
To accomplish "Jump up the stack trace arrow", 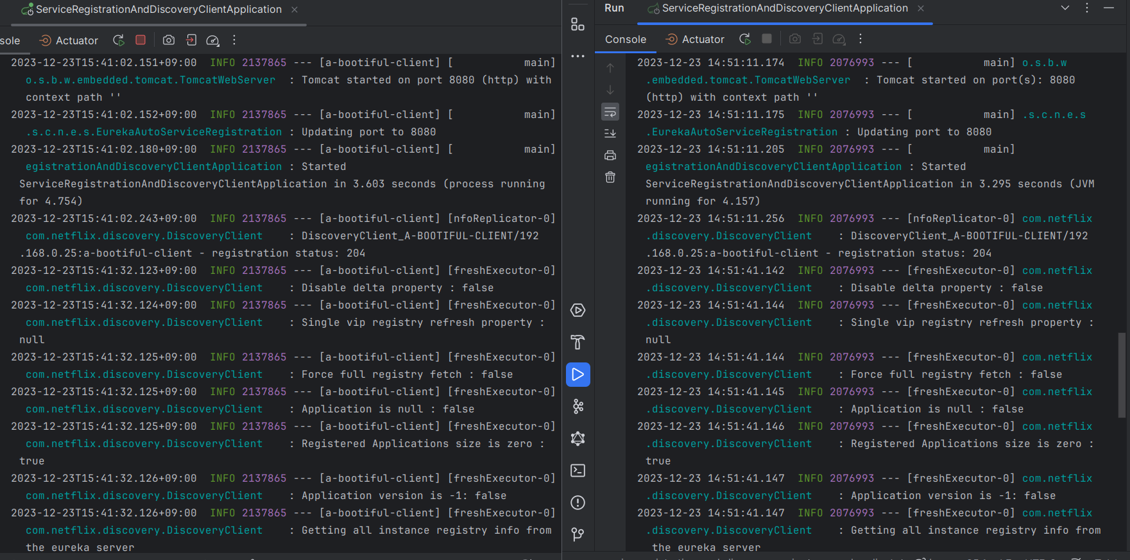I will (x=610, y=68).
